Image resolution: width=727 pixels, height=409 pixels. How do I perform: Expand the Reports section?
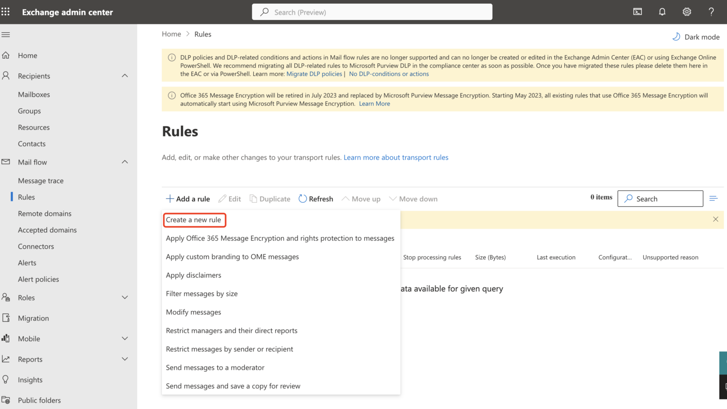(125, 359)
